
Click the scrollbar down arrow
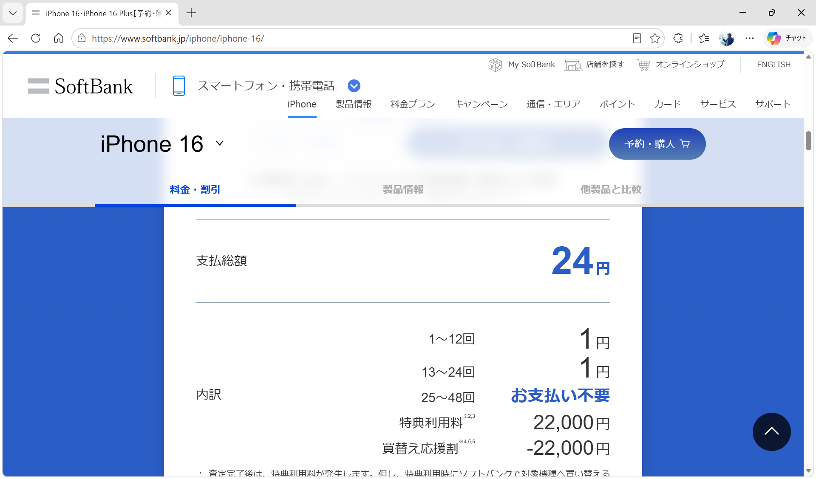pyautogui.click(x=808, y=471)
